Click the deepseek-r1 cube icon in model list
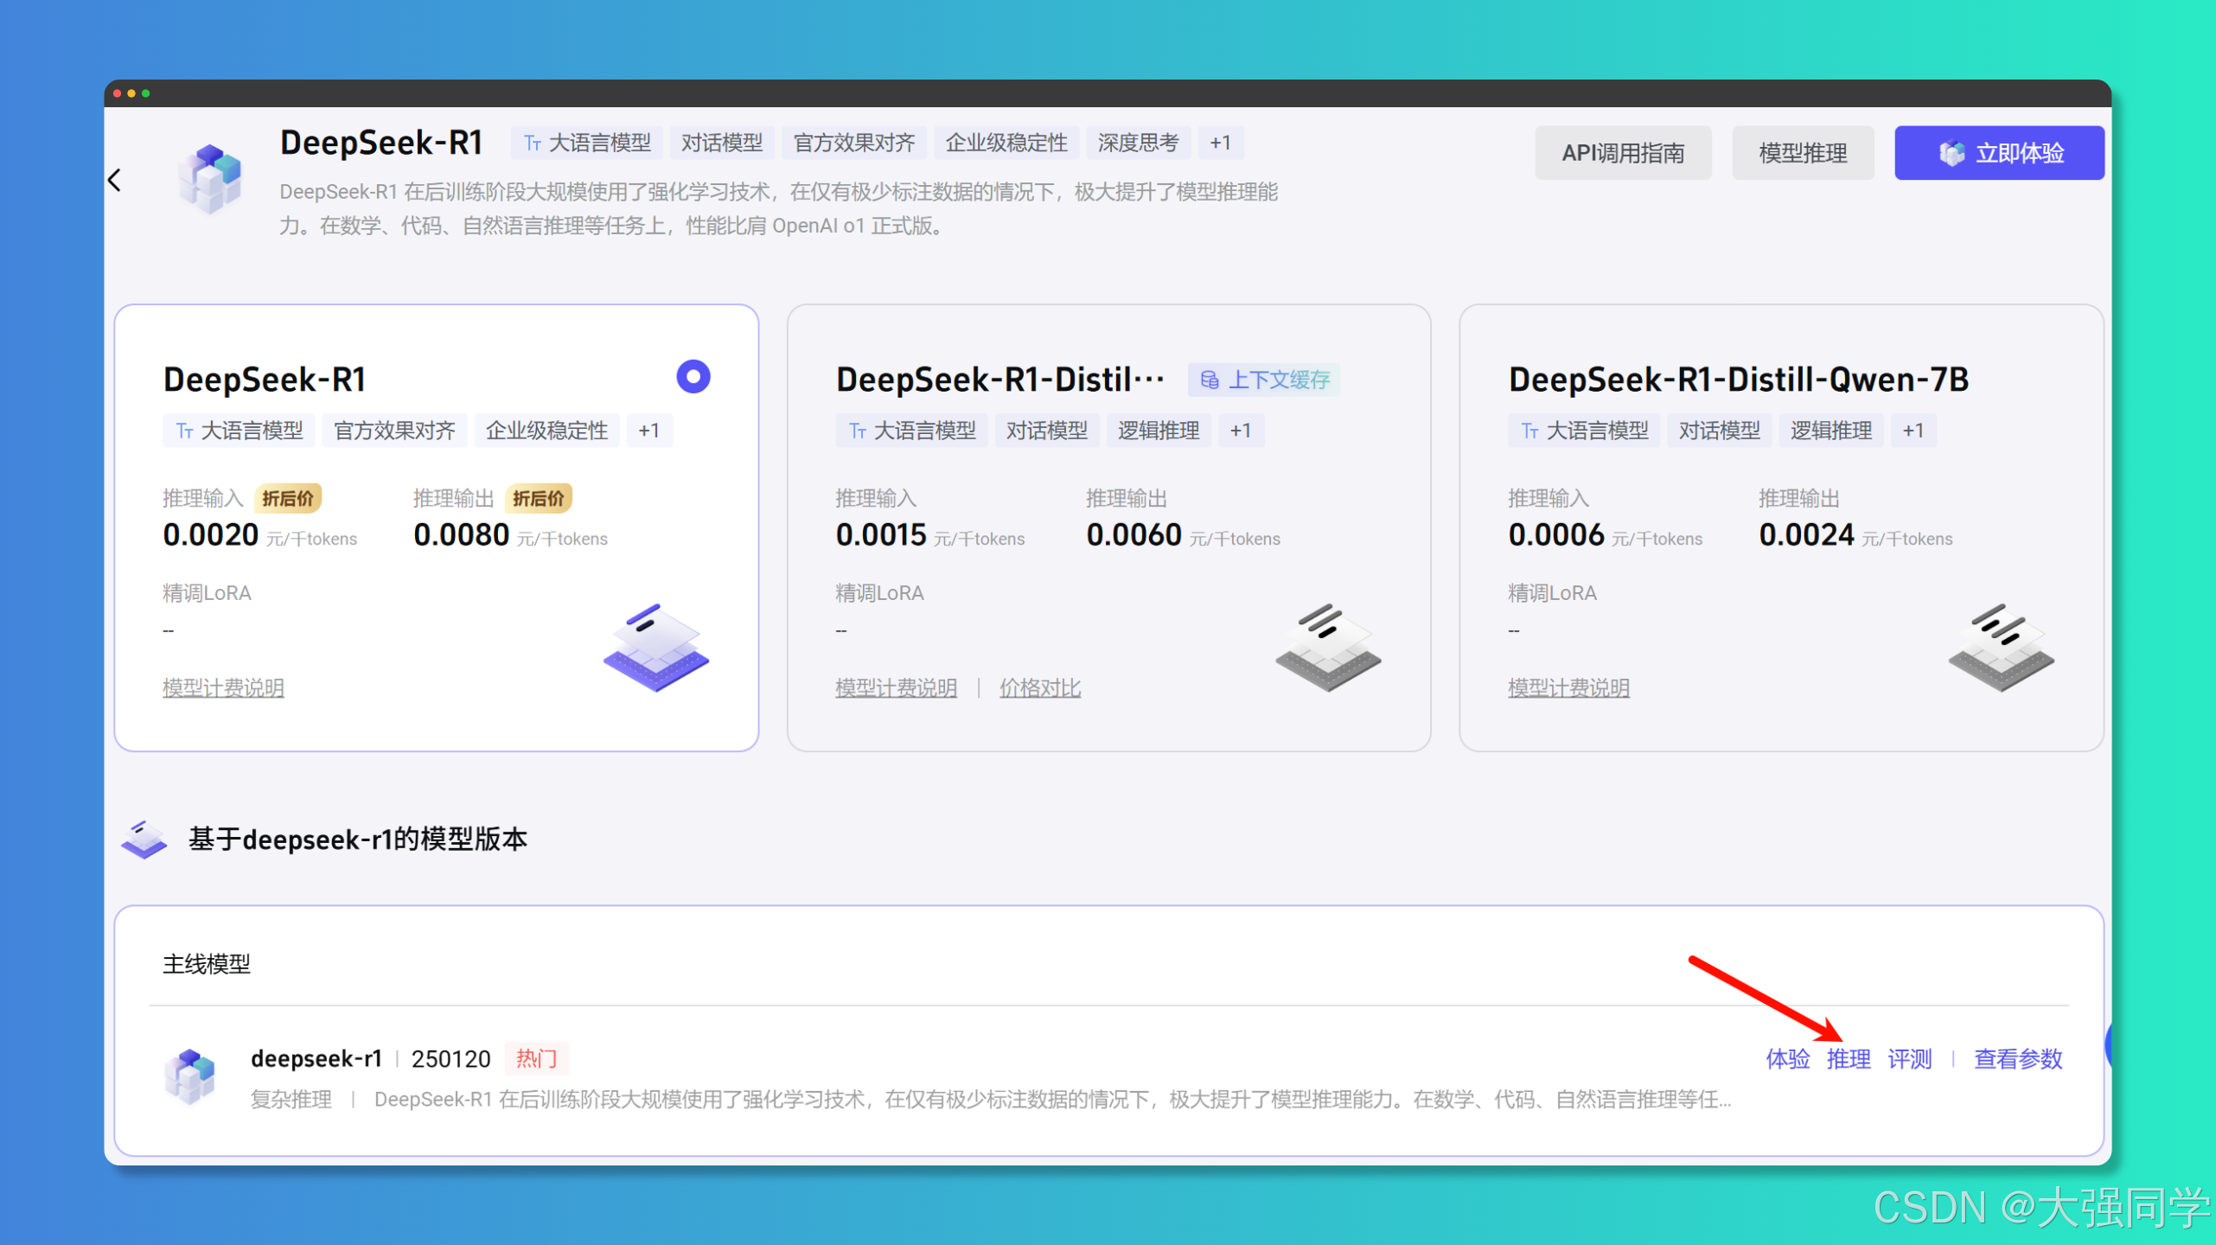Screen dimensions: 2216x1245 coord(190,1076)
